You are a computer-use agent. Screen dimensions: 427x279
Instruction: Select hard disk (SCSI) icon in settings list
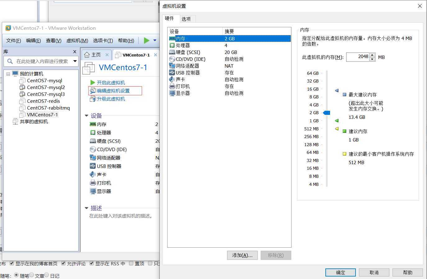[172, 52]
